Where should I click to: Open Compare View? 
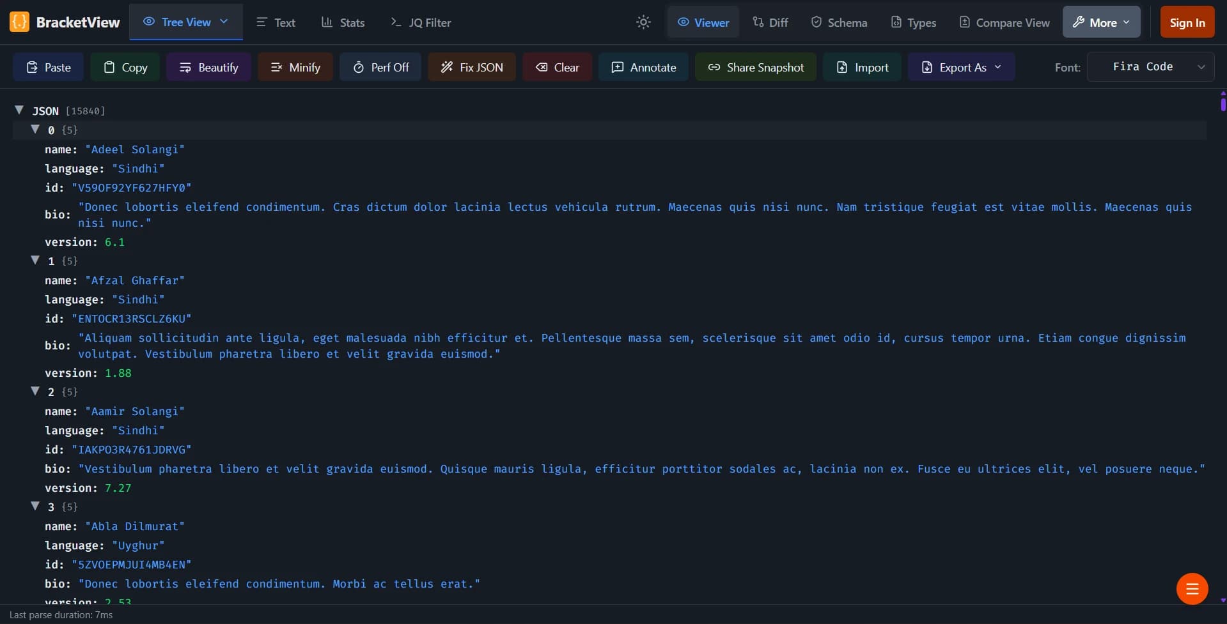click(x=1004, y=22)
